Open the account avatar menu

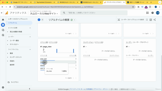tap(158, 13)
